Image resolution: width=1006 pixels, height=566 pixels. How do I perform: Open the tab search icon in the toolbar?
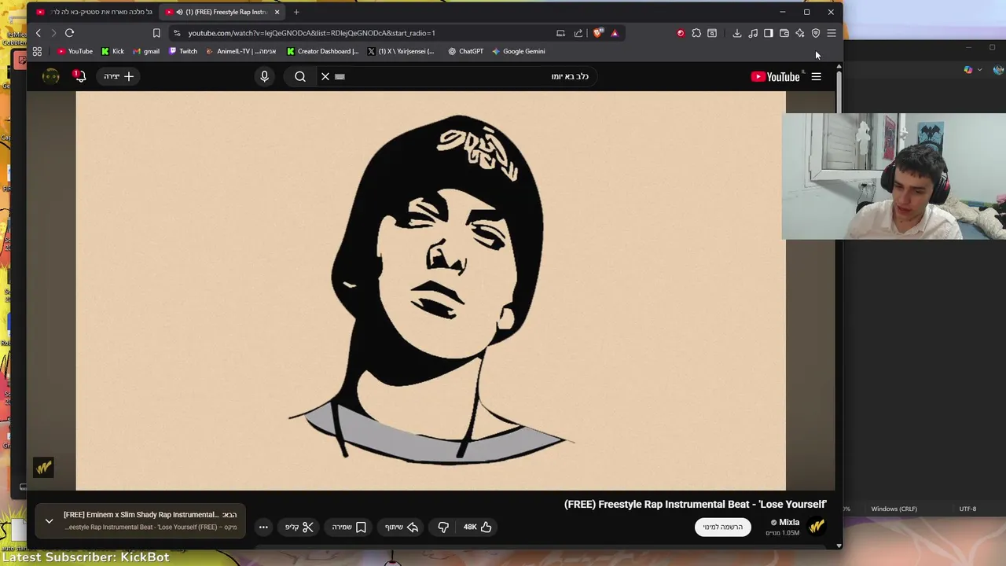[x=712, y=33]
